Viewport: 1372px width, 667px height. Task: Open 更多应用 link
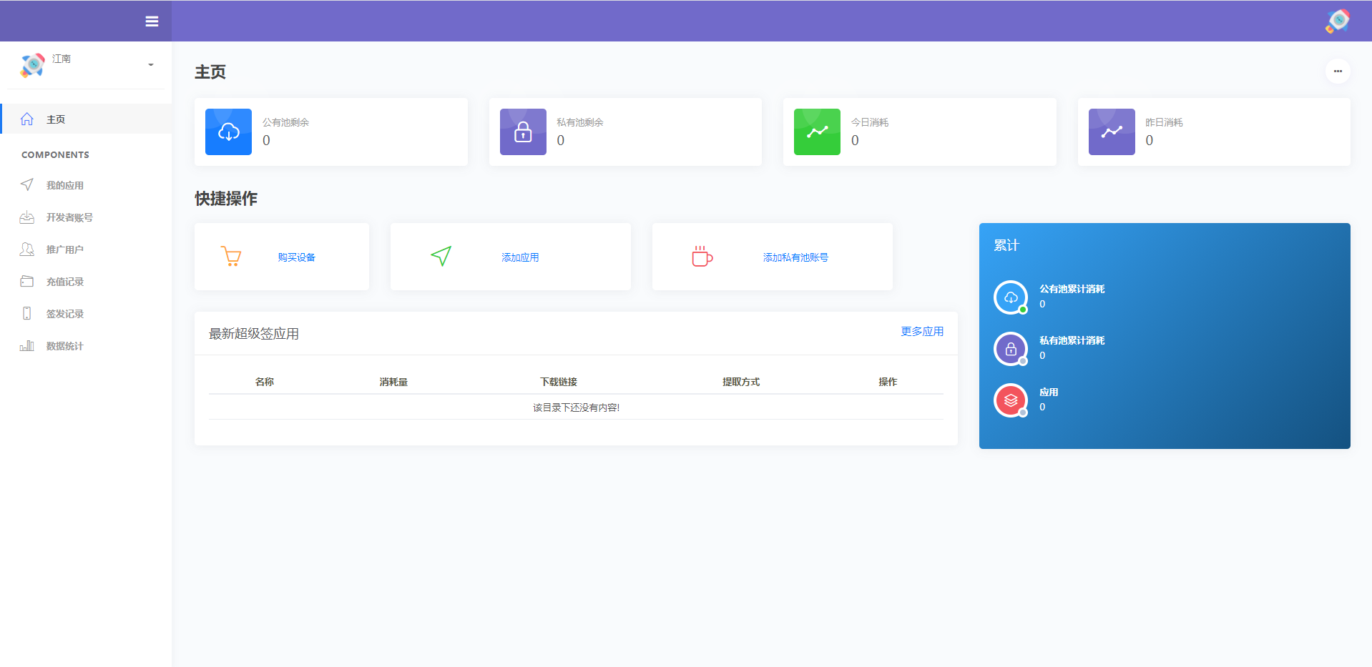click(x=922, y=332)
